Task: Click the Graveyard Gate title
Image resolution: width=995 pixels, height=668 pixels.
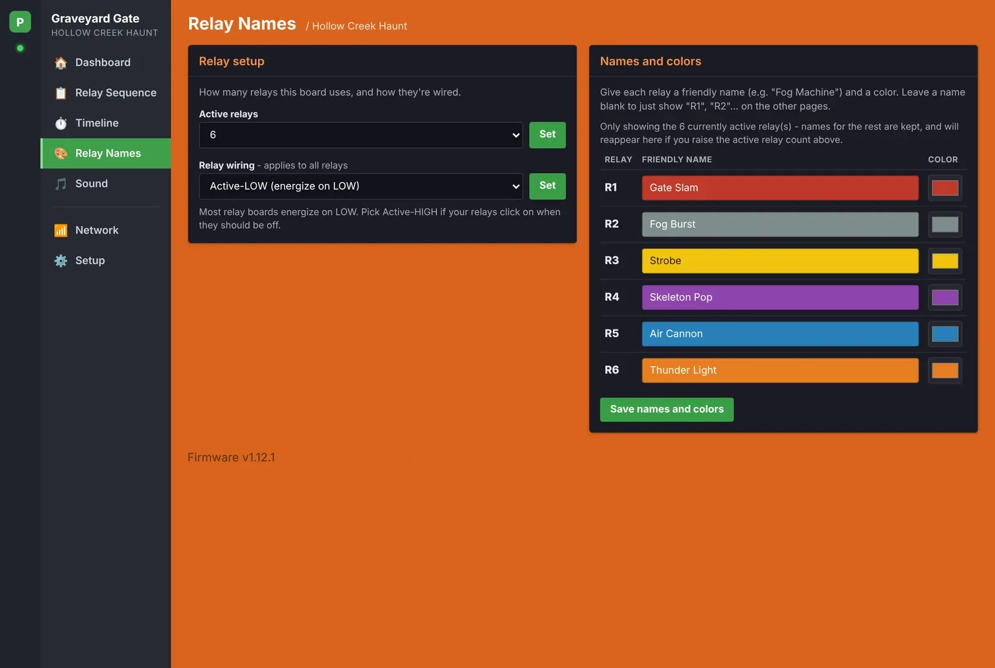Action: tap(95, 19)
